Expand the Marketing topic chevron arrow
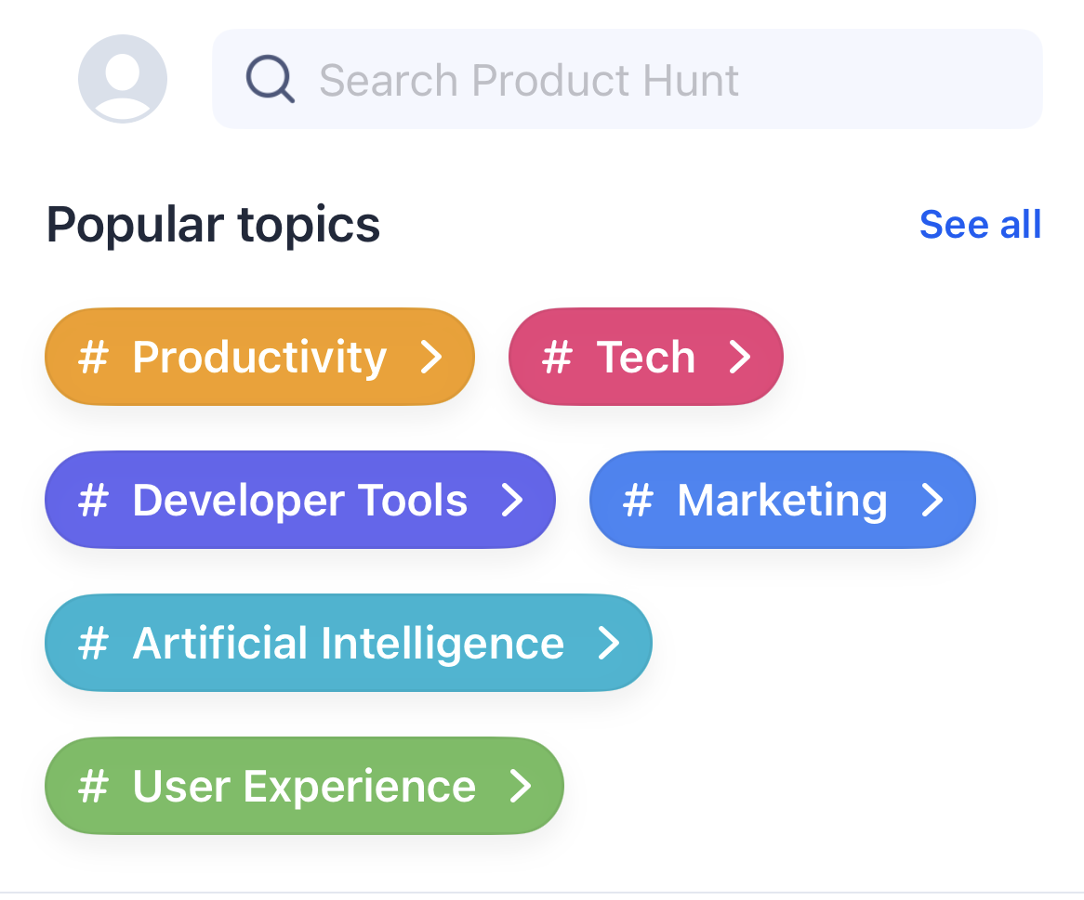The width and height of the screenshot is (1084, 900). (x=932, y=501)
